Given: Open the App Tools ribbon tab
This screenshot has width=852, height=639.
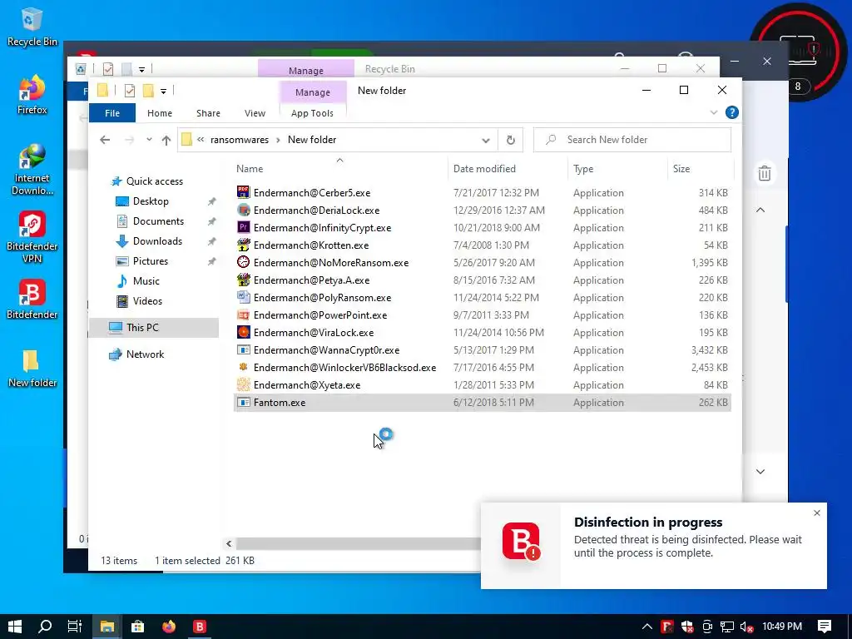Looking at the screenshot, I should 313,113.
